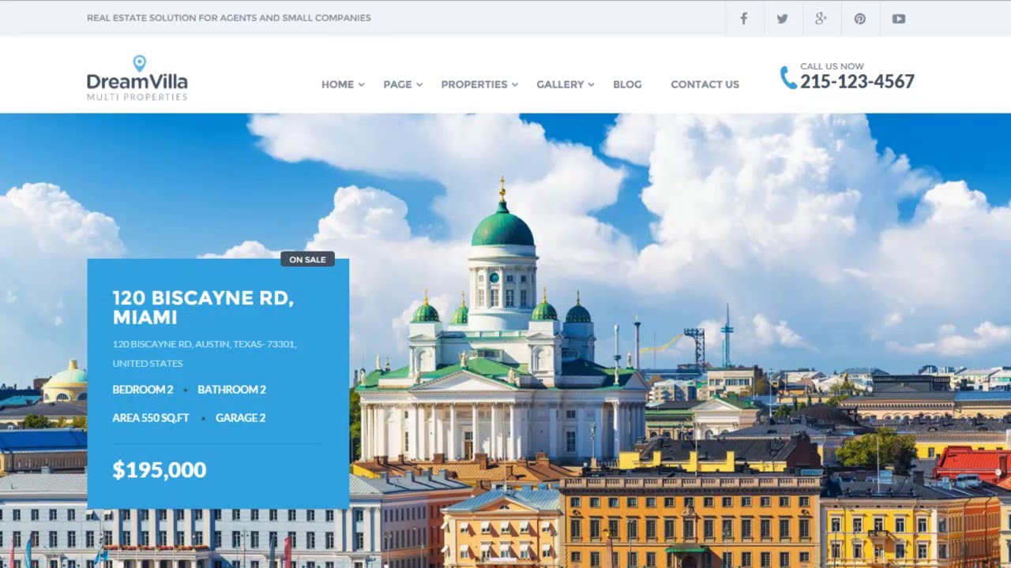Open the Page menu item
1011x568 pixels.
pyautogui.click(x=397, y=84)
